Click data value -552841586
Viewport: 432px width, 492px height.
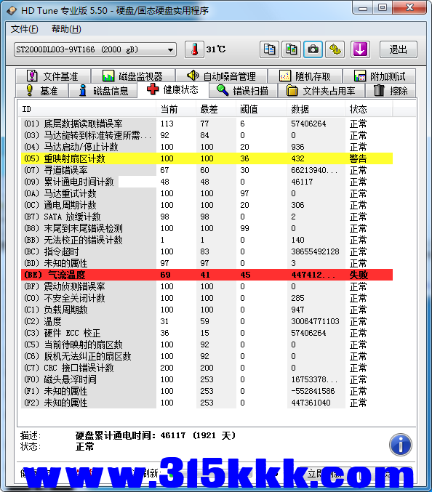point(313,391)
